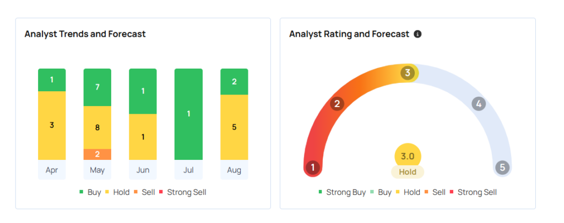Click the info icon beside Analyst Rating

click(x=417, y=34)
